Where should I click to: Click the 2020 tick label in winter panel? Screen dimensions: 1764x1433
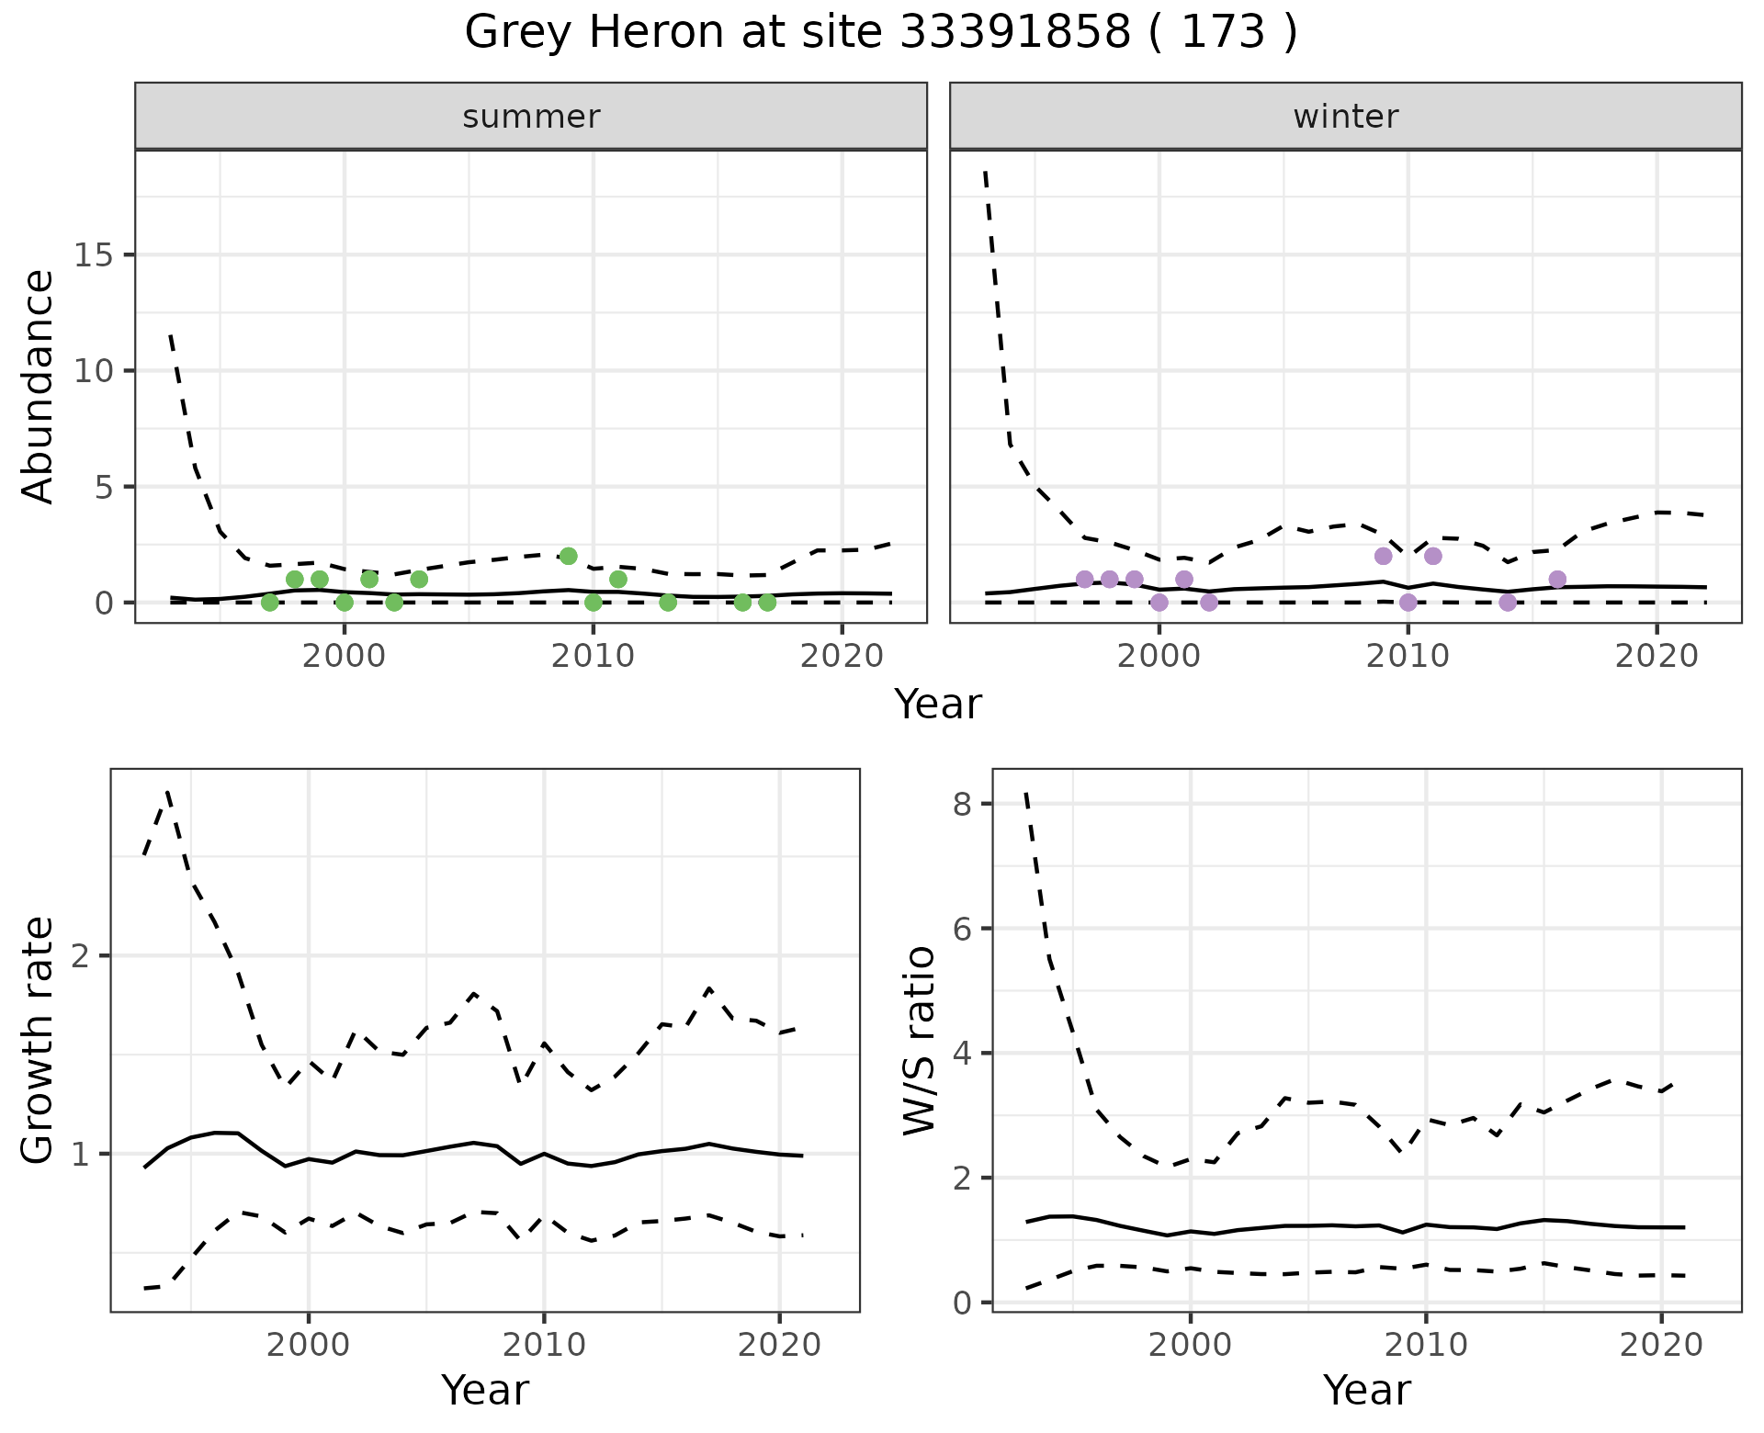coord(1656,655)
